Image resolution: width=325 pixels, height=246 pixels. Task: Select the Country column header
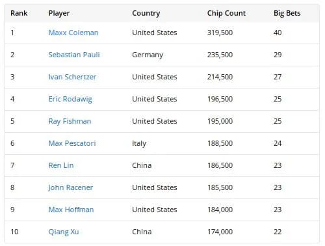coord(146,14)
